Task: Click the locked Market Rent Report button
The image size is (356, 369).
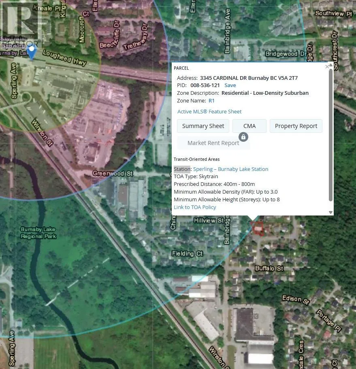Action: (x=213, y=143)
